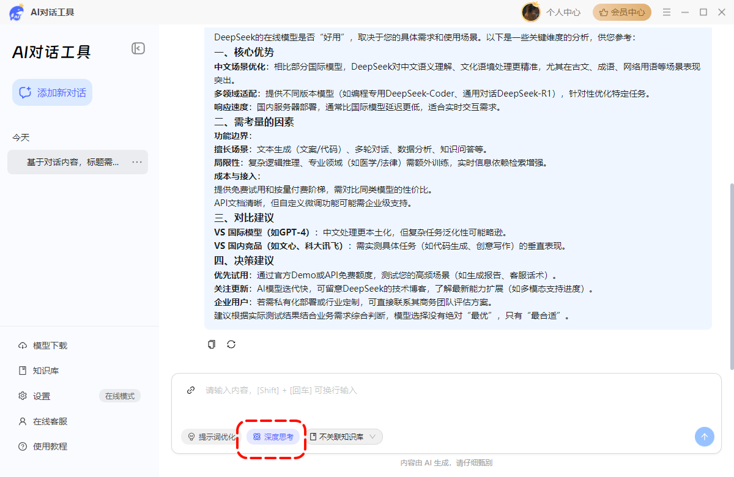
Task: Click the text VS 国际模型（如GPT-4）
Action: [x=264, y=232]
